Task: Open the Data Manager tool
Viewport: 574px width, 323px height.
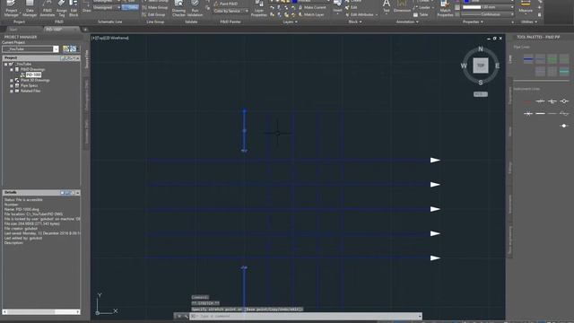Action: click(30, 9)
